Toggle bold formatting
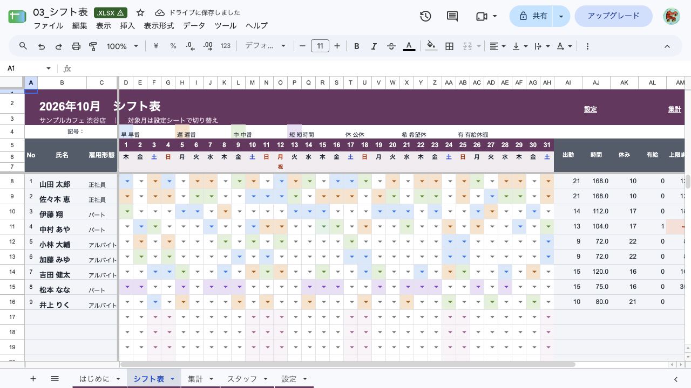This screenshot has width=691, height=388. [356, 46]
